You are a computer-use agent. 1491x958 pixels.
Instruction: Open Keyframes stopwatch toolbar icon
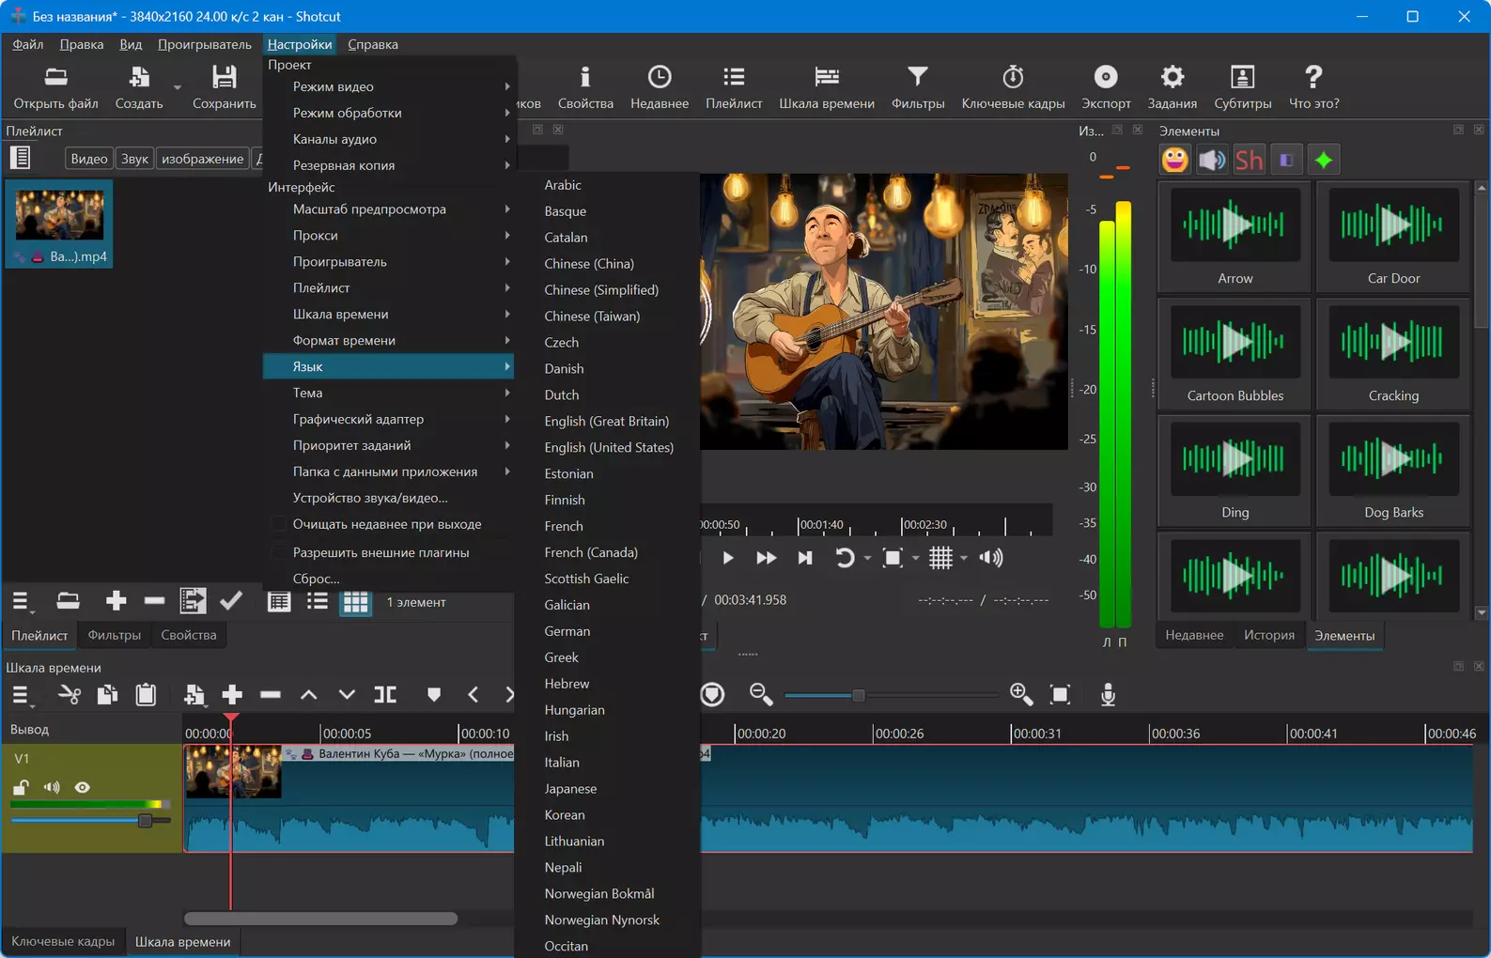pos(1013,86)
